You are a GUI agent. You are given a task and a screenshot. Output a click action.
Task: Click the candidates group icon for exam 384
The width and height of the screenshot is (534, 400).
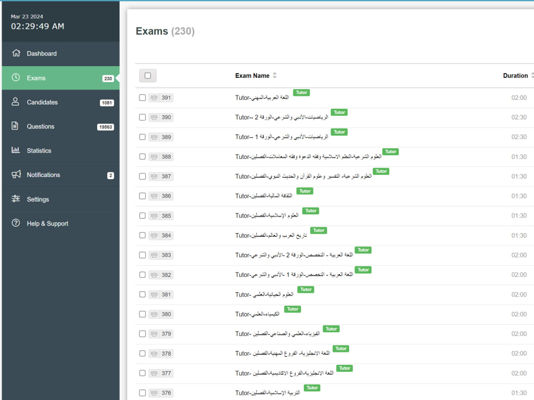click(154, 235)
